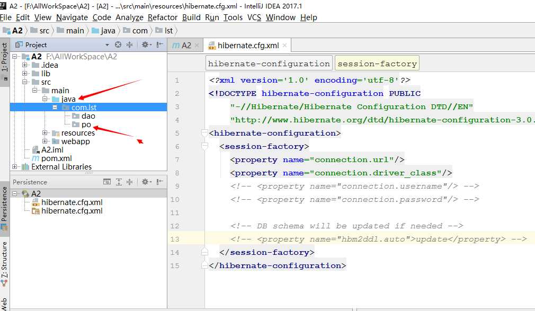535x311 pixels.
Task: Fold at closing hibernate-configuration tag line 15
Action: [x=204, y=265]
